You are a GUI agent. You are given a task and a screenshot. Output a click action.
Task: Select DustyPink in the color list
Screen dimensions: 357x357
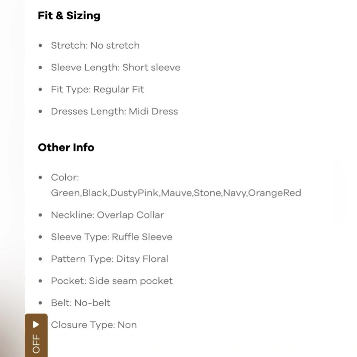click(134, 193)
